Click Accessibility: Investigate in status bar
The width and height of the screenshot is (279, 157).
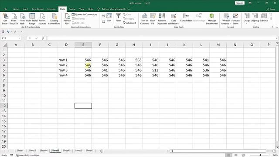[x=28, y=155]
